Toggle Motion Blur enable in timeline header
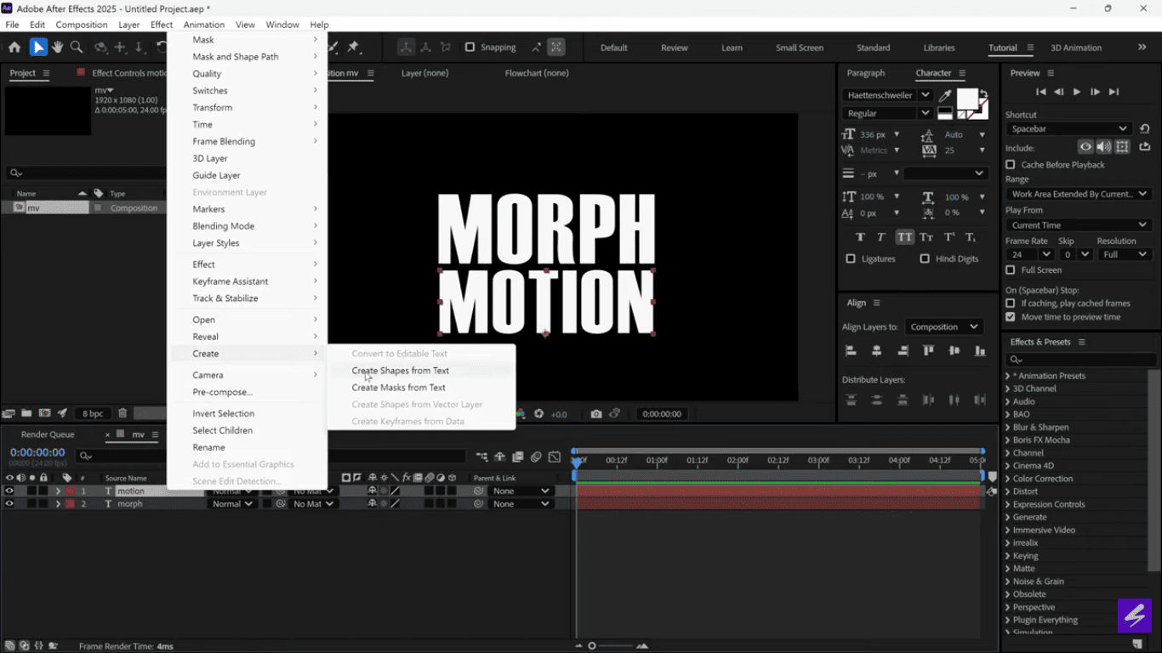Viewport: 1162px width, 653px height. [x=536, y=457]
